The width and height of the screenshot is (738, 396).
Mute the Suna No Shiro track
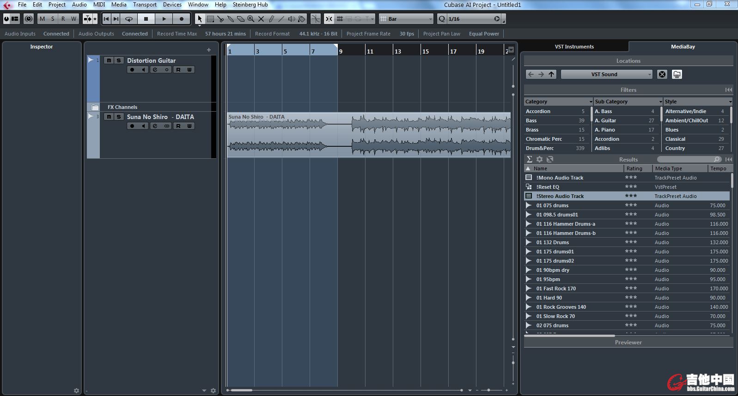109,117
